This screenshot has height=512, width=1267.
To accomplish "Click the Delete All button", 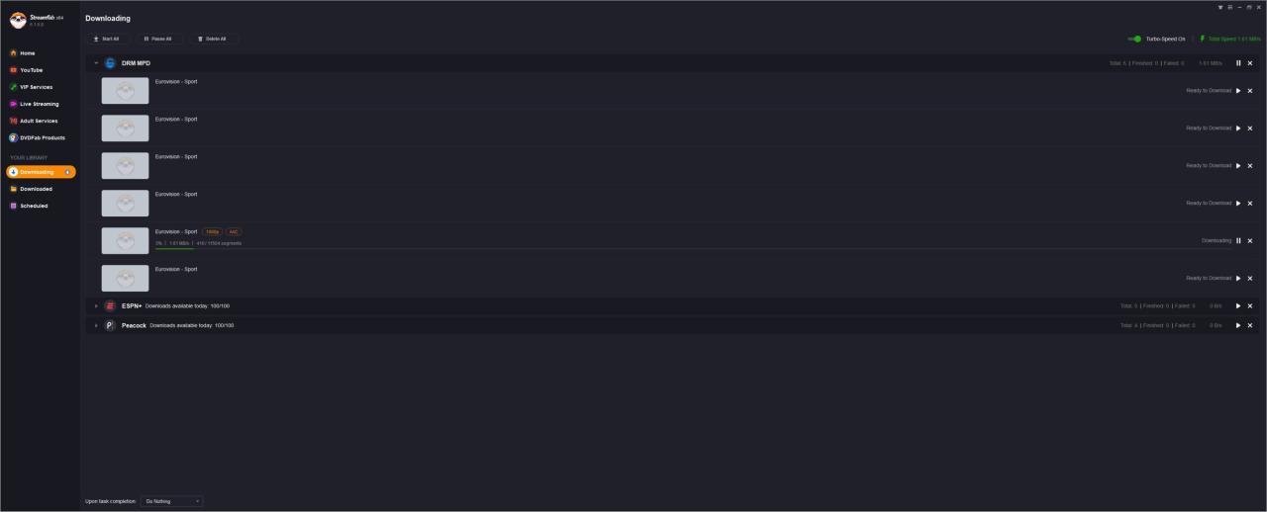I will tap(212, 39).
